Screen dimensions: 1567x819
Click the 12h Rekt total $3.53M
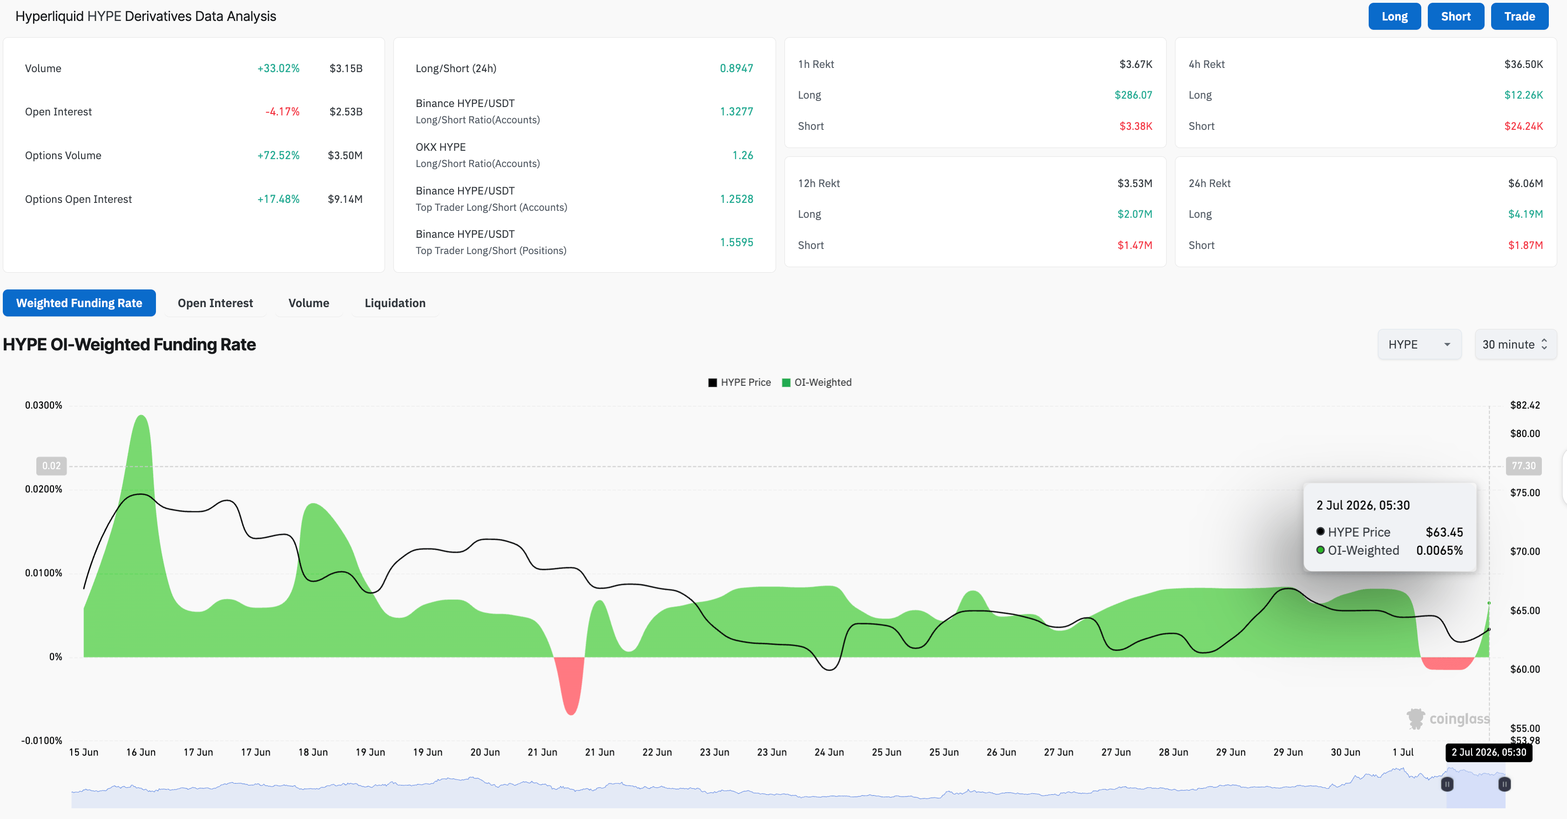(x=1135, y=183)
